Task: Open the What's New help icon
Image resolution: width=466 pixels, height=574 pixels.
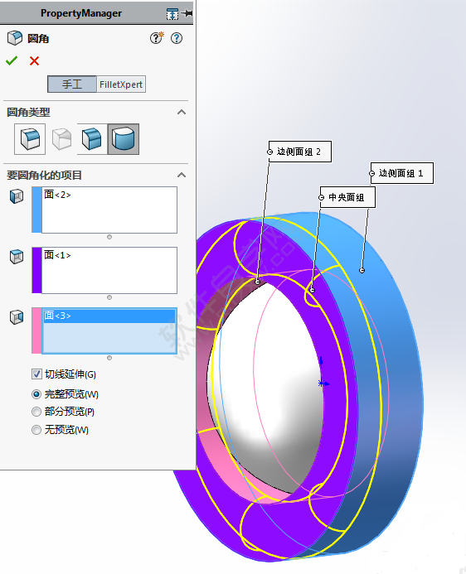Action: pyautogui.click(x=157, y=38)
